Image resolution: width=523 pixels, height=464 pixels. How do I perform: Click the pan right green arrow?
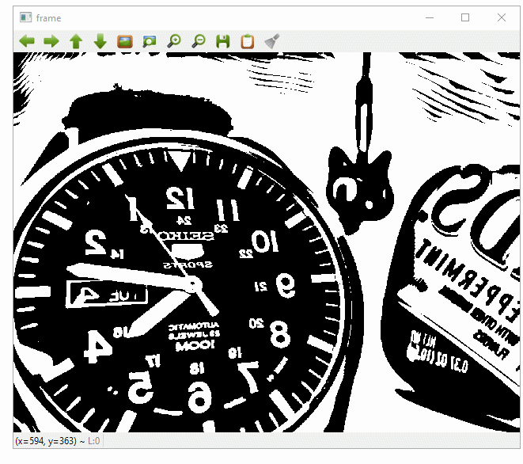coord(51,41)
